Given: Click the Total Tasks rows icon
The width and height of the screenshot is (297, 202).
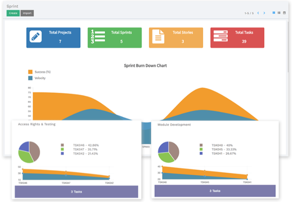Looking at the screenshot, I should pos(220,37).
